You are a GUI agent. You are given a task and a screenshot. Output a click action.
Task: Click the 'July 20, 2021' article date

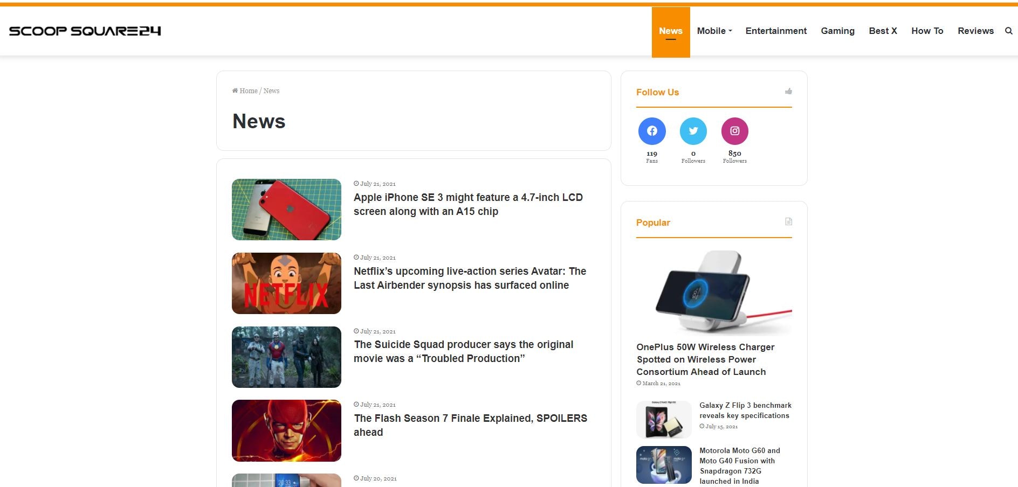(x=375, y=478)
